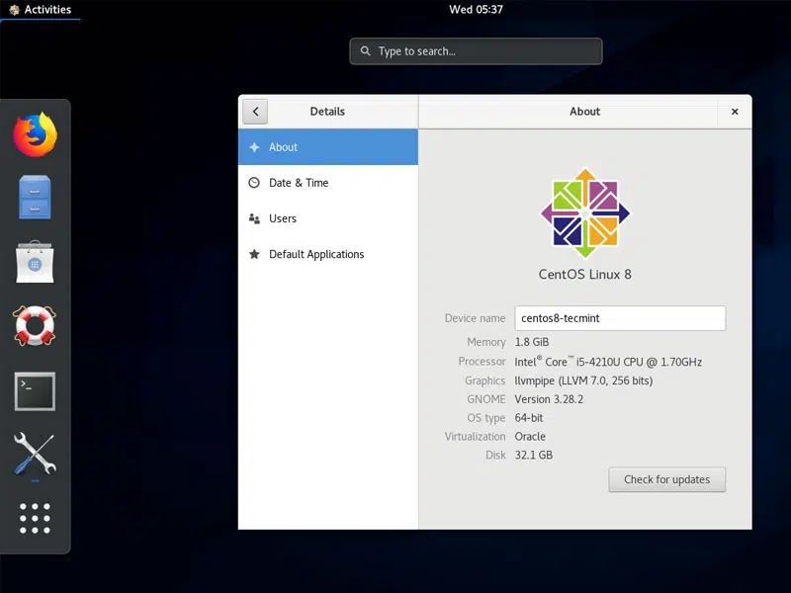Screen dimensions: 791x593
Task: Open the clock menu showing Wed 05:37
Action: click(476, 10)
